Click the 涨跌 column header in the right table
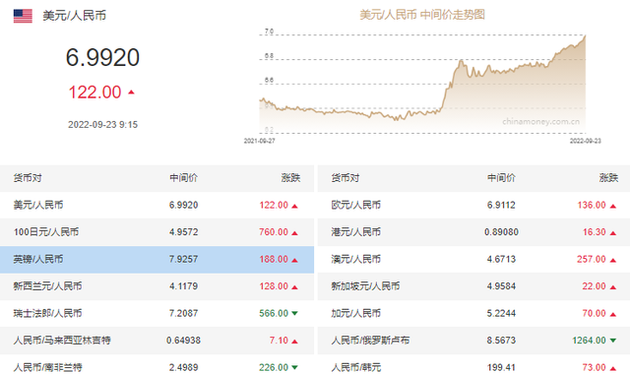The height and width of the screenshot is (374, 630). click(608, 178)
